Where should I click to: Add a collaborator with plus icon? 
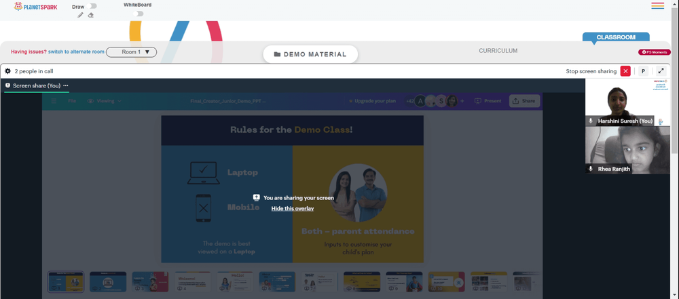tap(462, 101)
